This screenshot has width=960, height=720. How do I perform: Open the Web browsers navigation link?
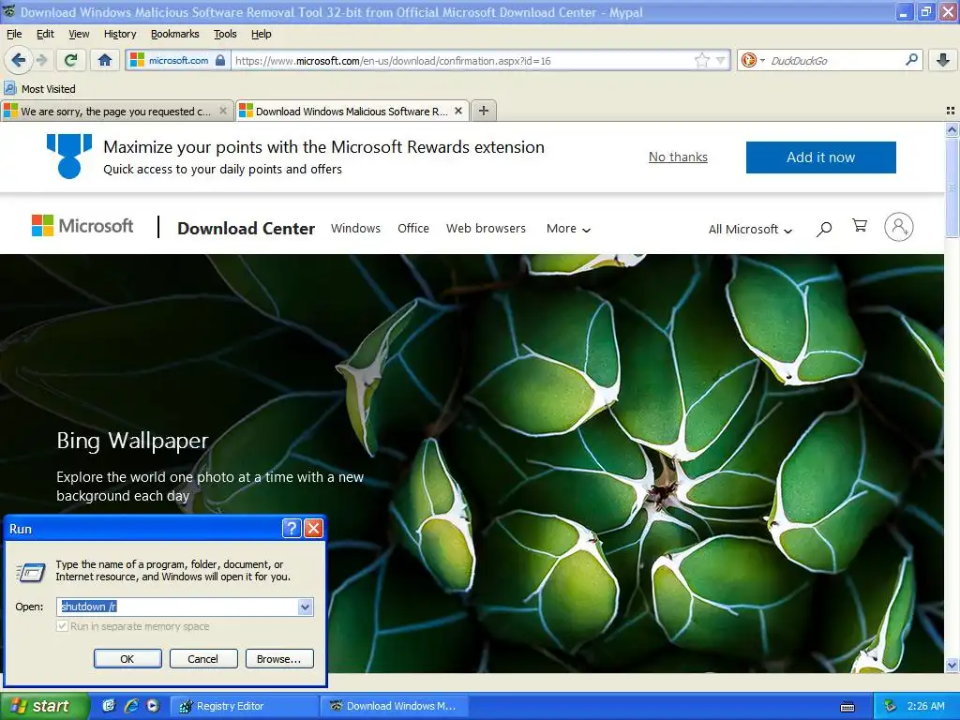point(486,228)
